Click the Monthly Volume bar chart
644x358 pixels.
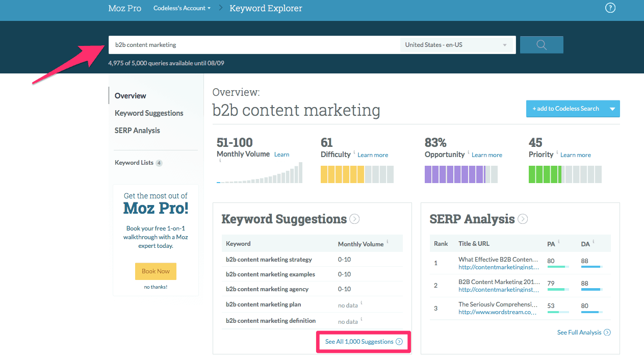(260, 173)
